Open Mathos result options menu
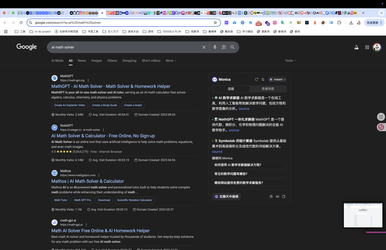This screenshot has width=386, height=250. coord(99,175)
